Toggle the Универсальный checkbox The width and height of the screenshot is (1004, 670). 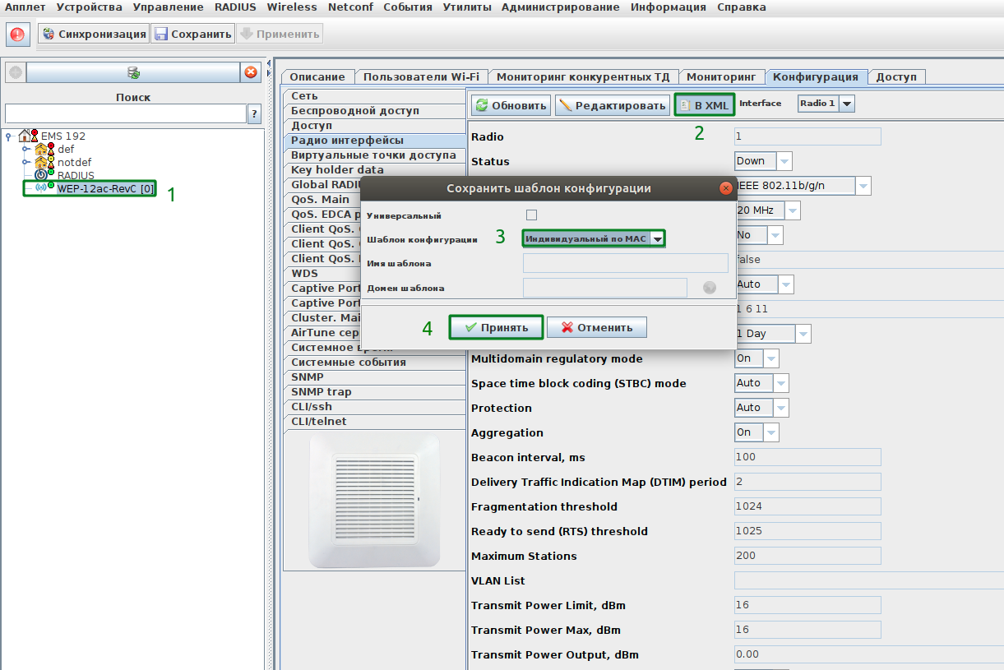(531, 215)
